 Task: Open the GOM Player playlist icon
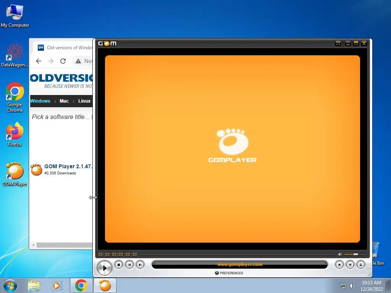point(361,265)
